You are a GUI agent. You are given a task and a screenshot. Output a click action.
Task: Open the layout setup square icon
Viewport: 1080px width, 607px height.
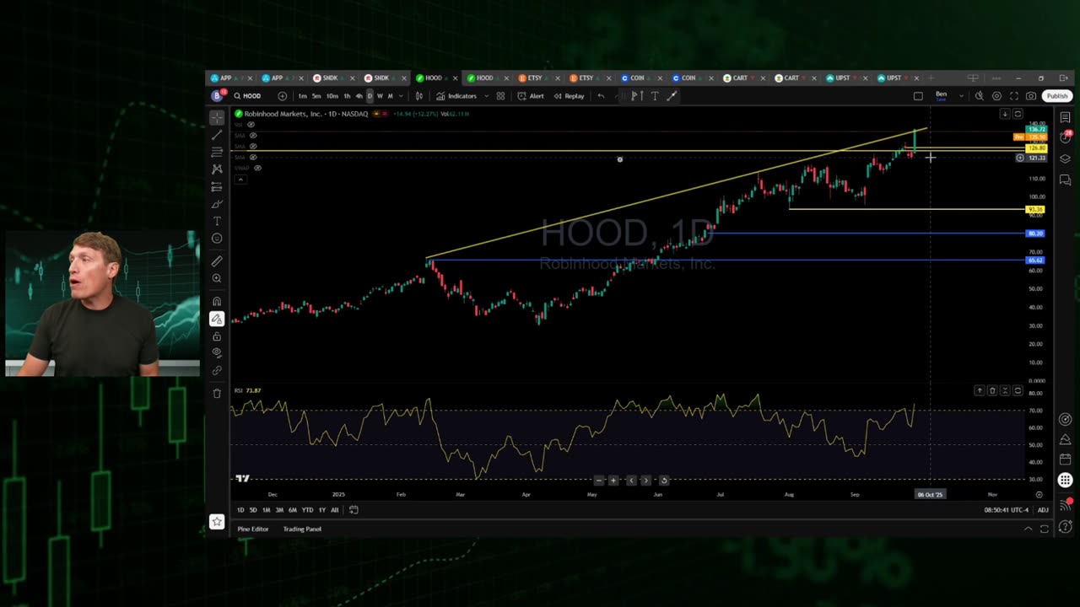click(918, 96)
